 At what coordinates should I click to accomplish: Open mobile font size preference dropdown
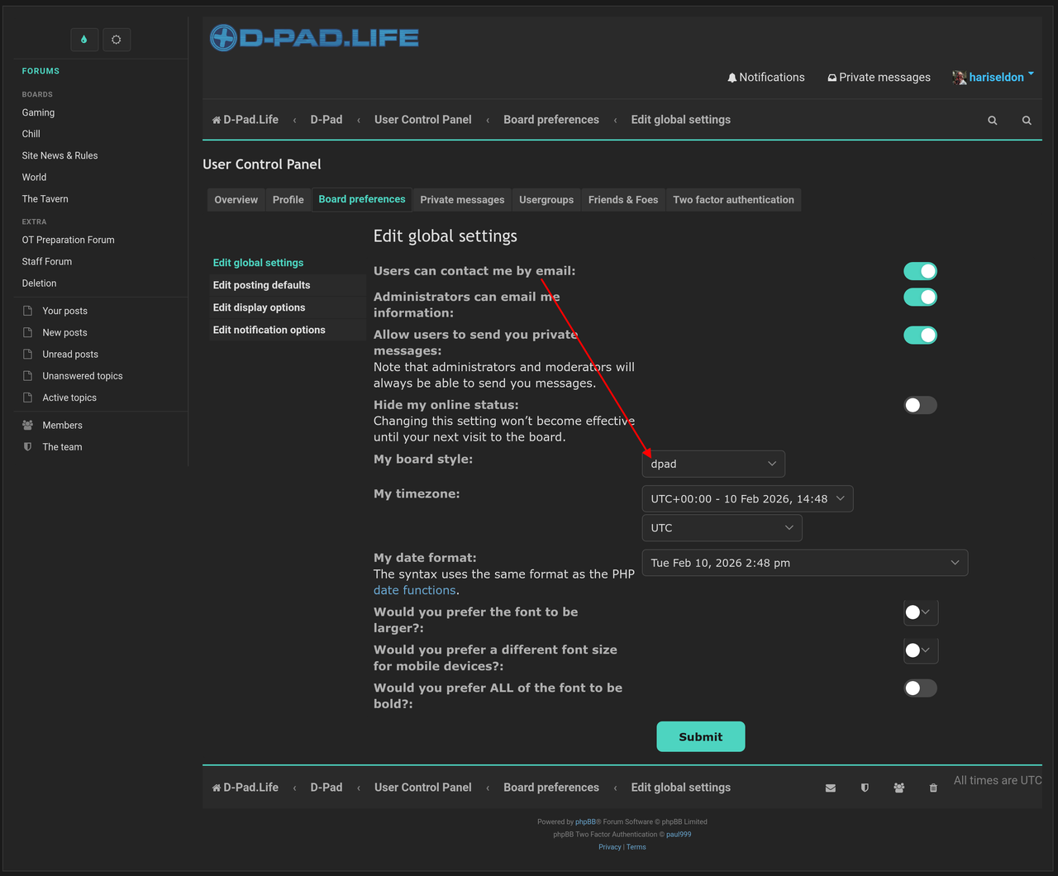[x=921, y=650]
